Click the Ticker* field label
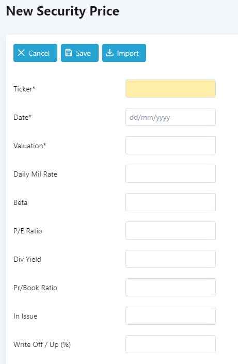238x364 pixels. [x=24, y=89]
